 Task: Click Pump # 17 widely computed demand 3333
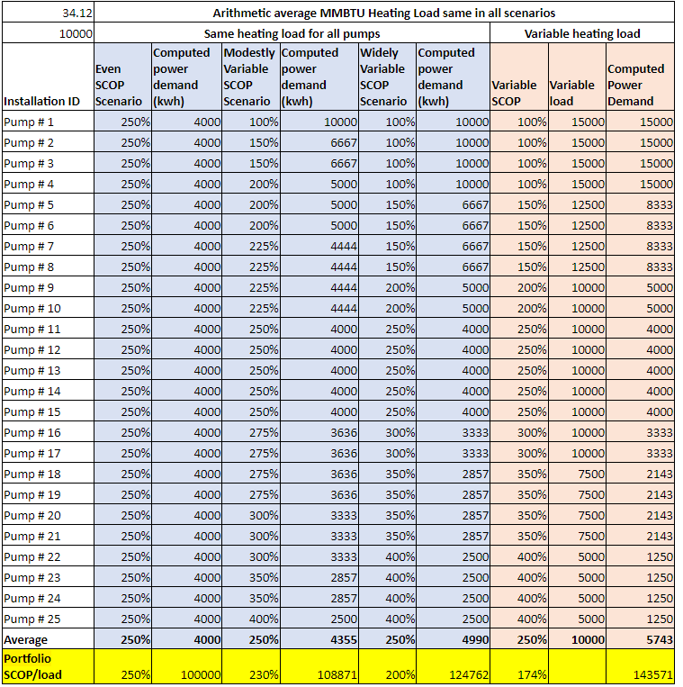pos(454,453)
